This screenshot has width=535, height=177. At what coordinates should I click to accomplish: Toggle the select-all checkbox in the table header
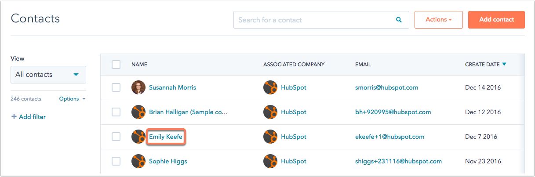click(x=116, y=65)
